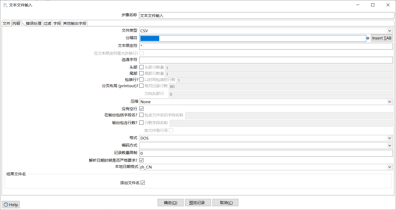The image size is (396, 210).
Task: Uncheck 解析日期时候是否严格要求? checkbox
Action: (141, 160)
